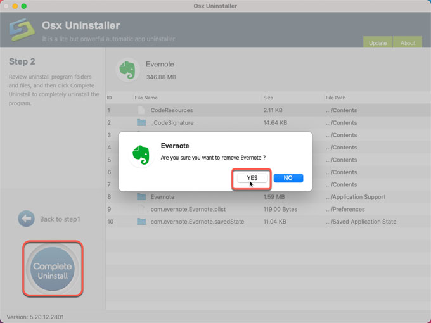Select the _CodeSignature folder icon
This screenshot has width=431, height=323.
click(x=141, y=122)
